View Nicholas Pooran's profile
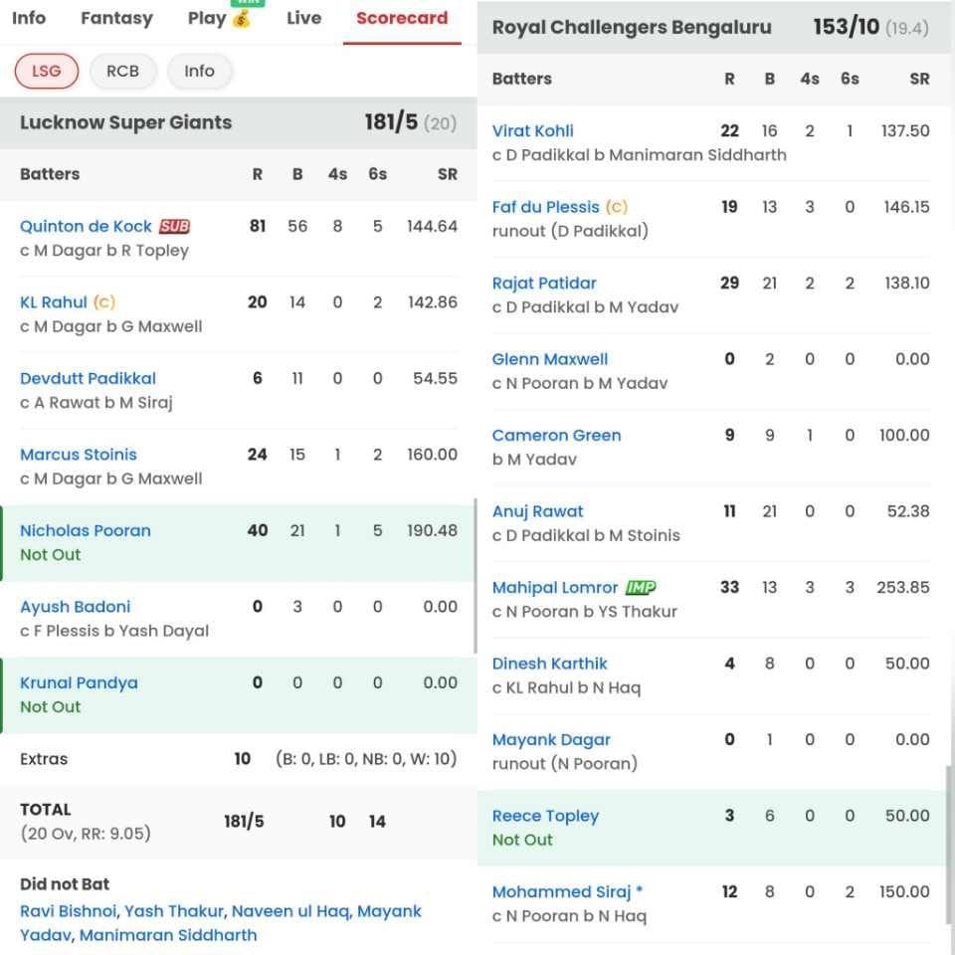 coord(86,530)
